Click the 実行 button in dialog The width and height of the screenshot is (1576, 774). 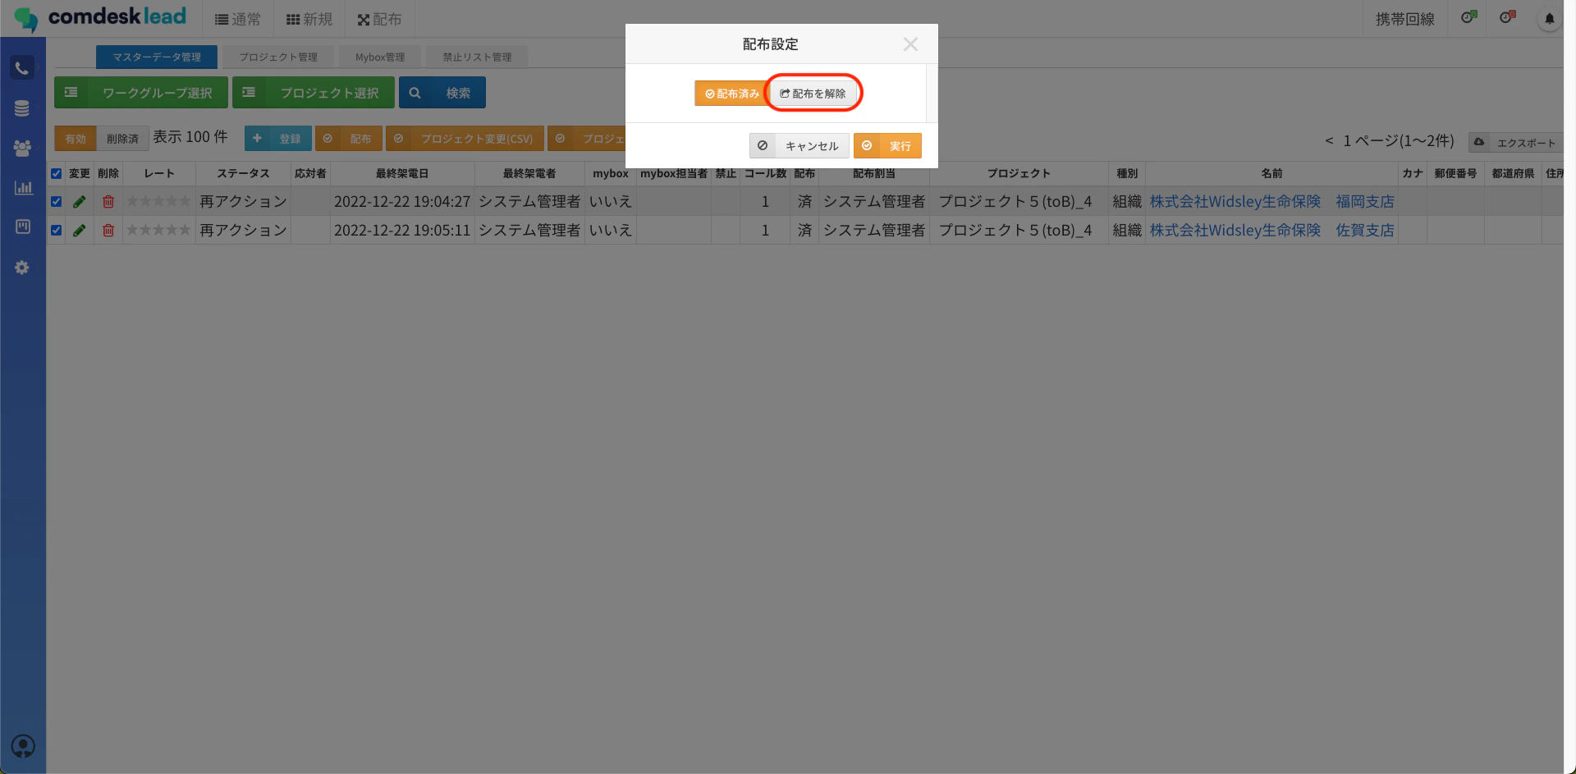tap(887, 146)
